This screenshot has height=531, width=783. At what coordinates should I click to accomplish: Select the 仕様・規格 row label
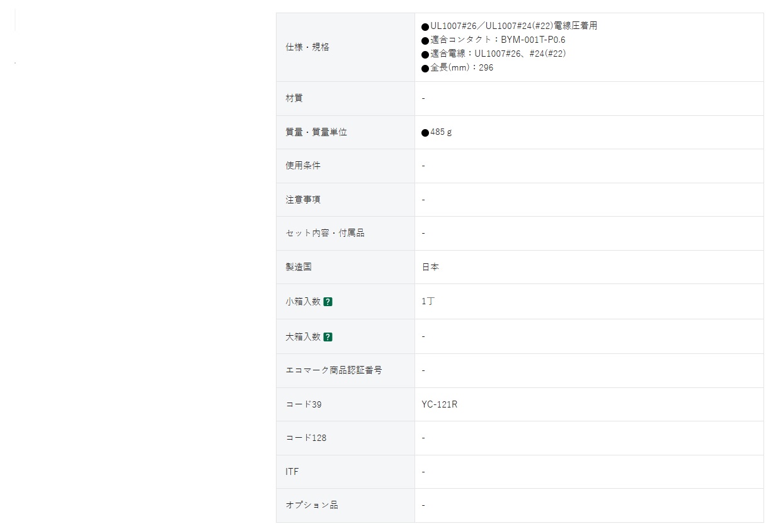(307, 47)
